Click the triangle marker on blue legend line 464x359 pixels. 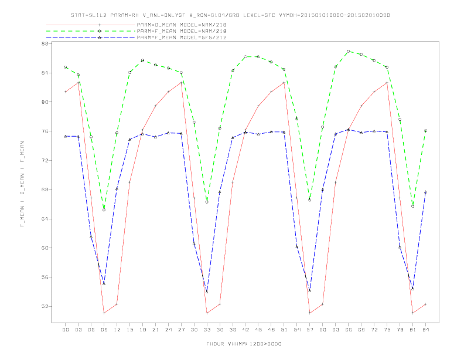[100, 38]
